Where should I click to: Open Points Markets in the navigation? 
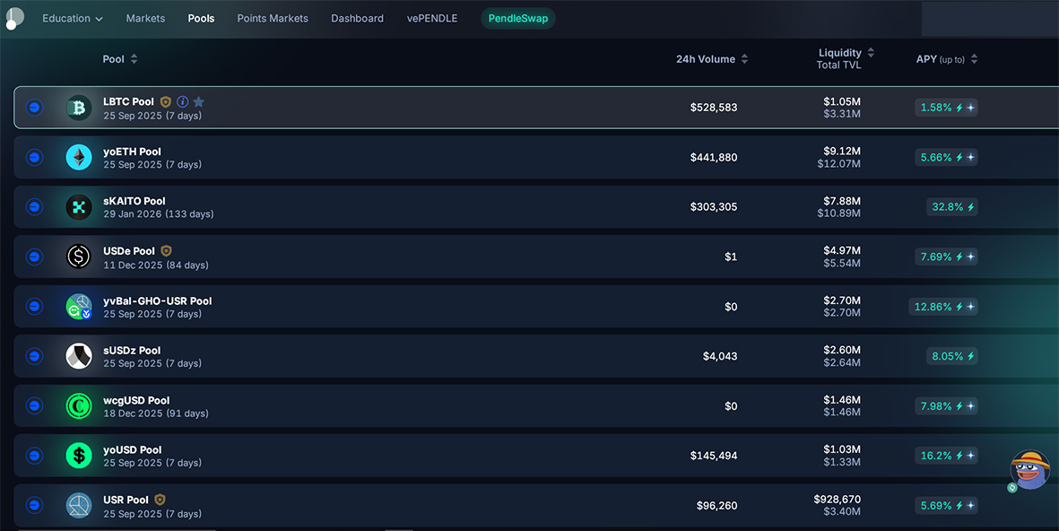point(273,18)
